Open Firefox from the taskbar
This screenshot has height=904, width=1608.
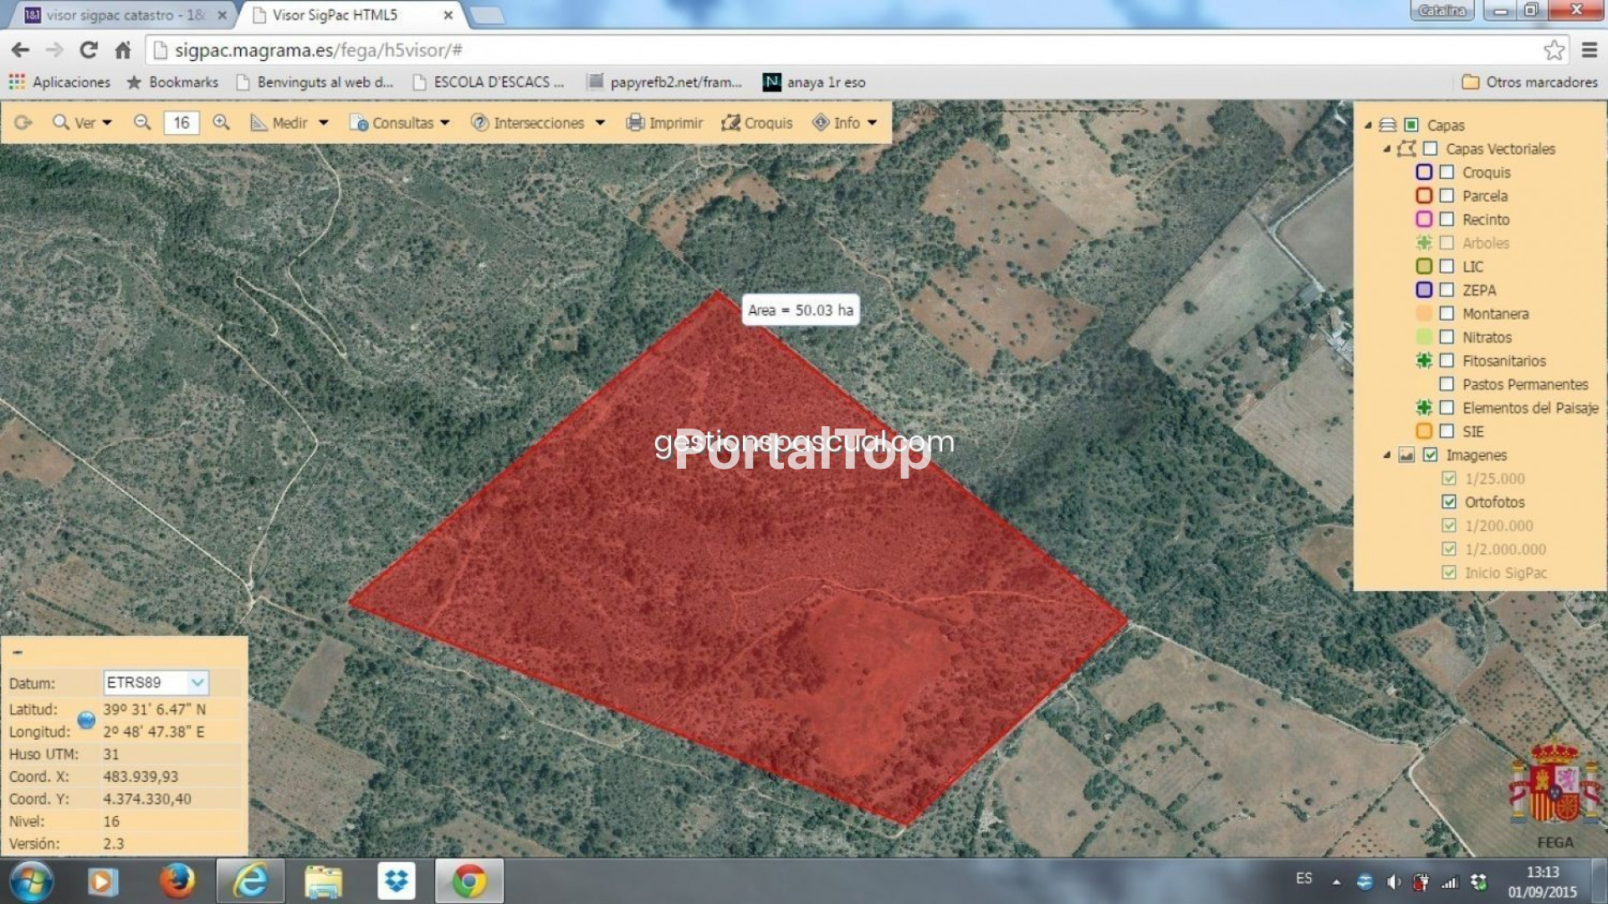point(177,881)
